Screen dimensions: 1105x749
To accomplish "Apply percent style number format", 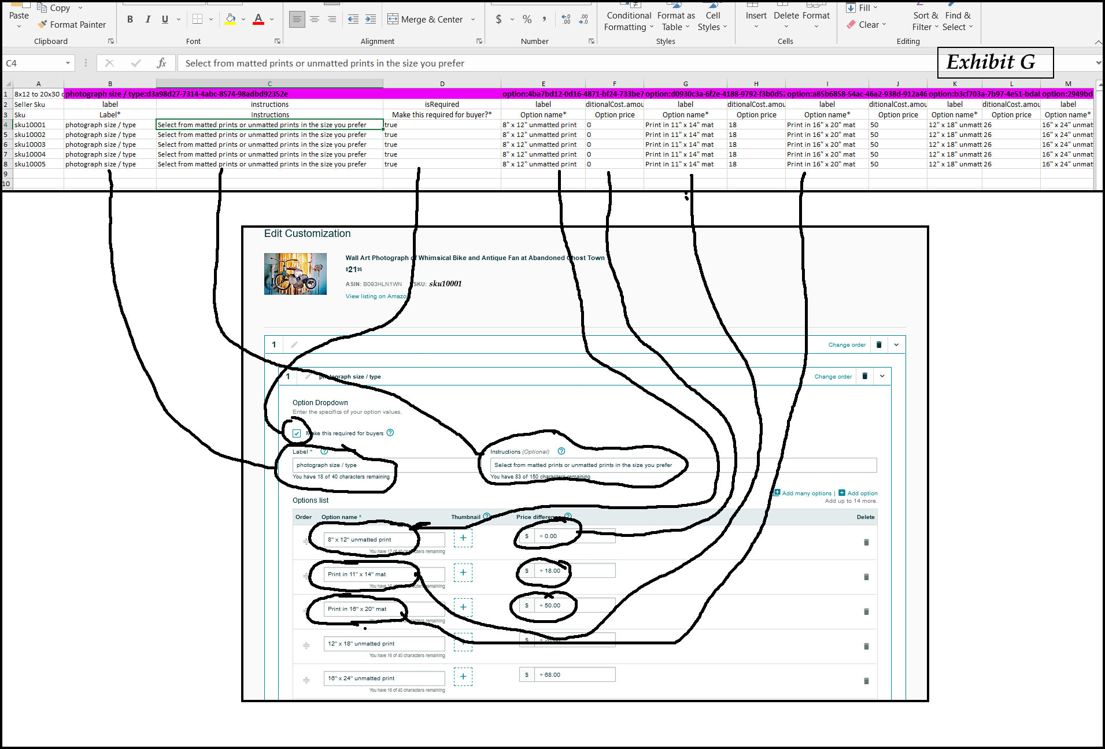I will 527,20.
